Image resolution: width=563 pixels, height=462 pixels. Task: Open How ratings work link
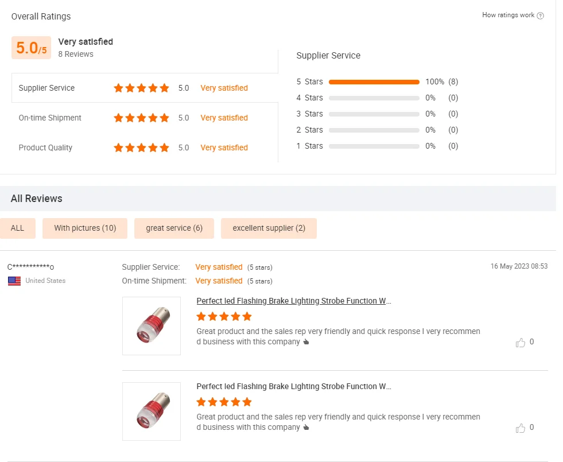[508, 15]
